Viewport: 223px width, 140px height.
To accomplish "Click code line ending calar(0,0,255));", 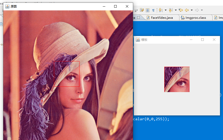I will click(x=151, y=119).
